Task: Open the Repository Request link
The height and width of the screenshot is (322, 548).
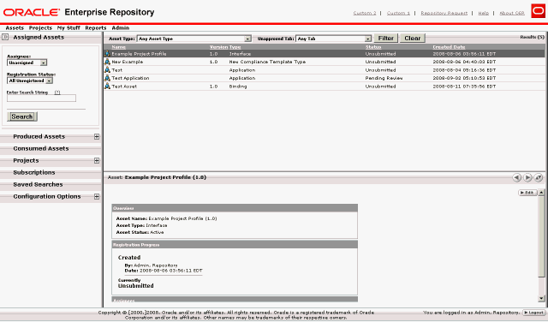Action: 444,13
